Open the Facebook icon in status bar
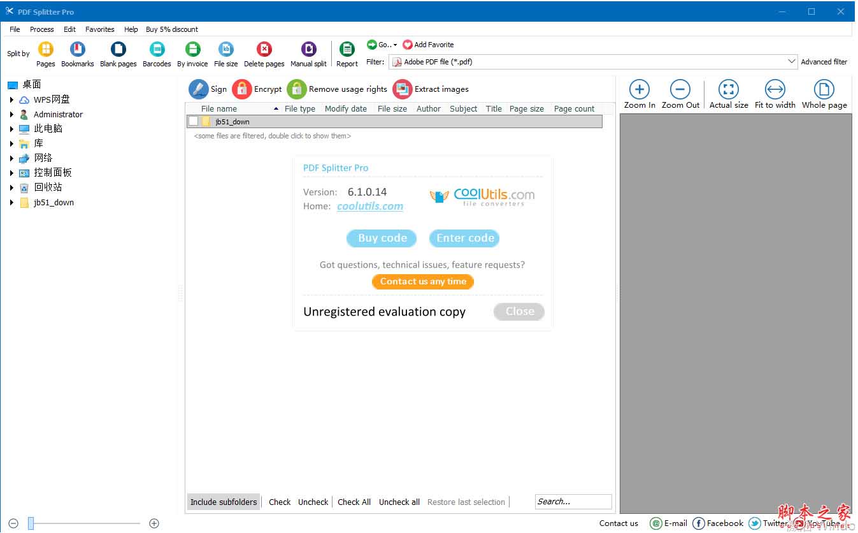Screen dimensions: 858x533 [699, 523]
